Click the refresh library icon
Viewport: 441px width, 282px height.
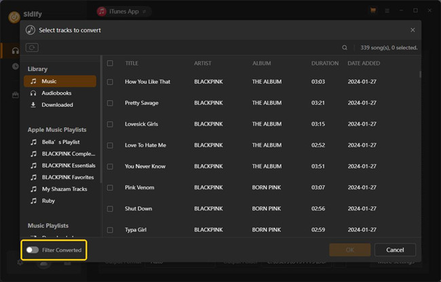pyautogui.click(x=32, y=47)
